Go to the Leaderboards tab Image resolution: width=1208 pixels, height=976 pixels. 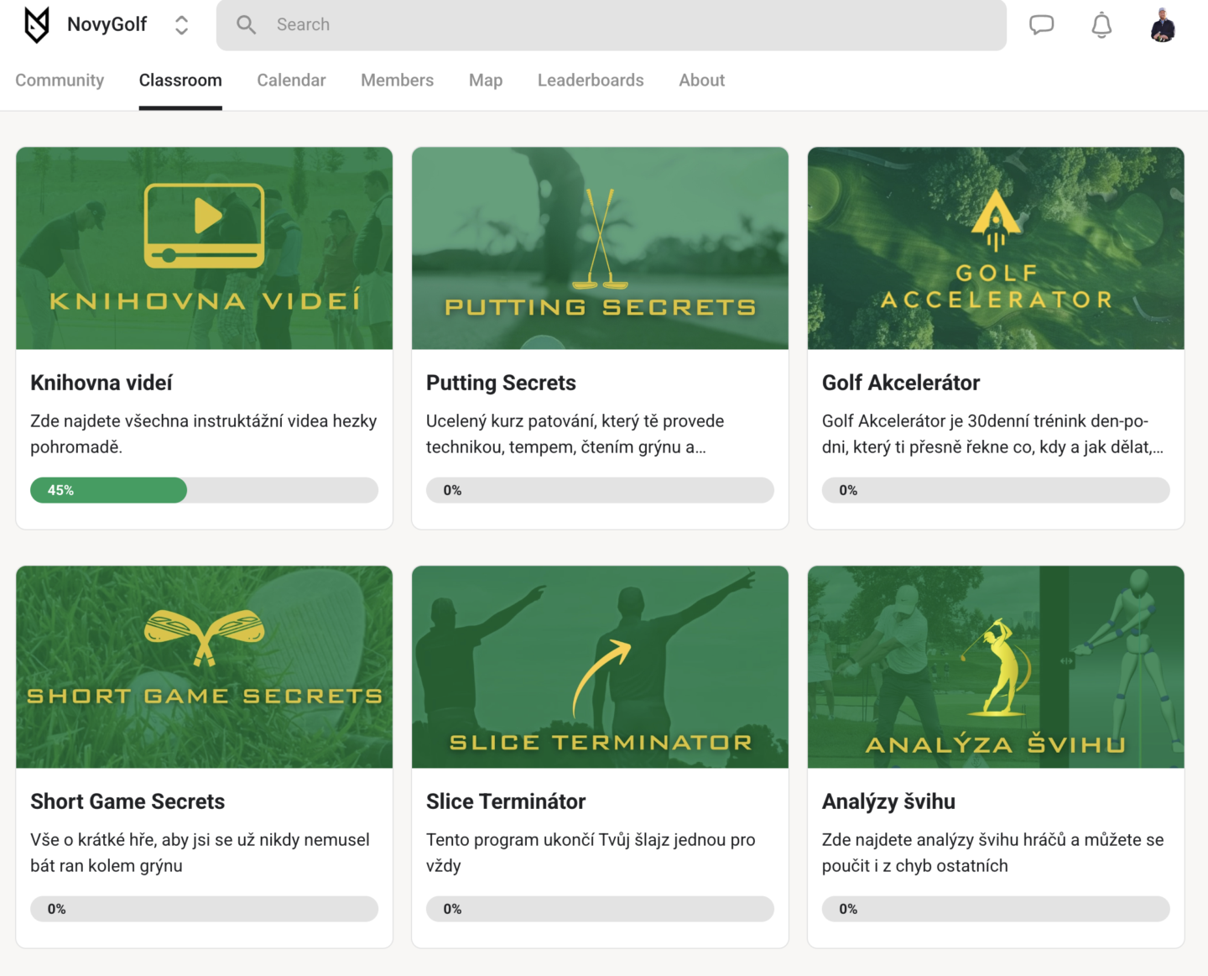coord(591,81)
